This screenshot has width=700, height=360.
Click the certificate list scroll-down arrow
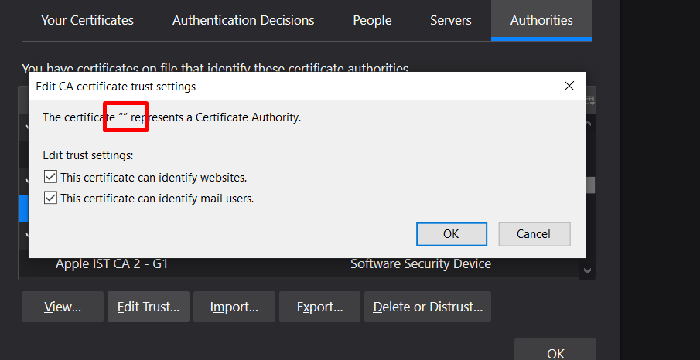click(x=588, y=270)
